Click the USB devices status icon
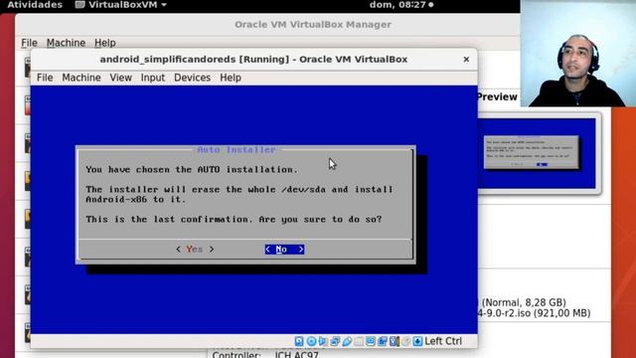 tap(347, 341)
